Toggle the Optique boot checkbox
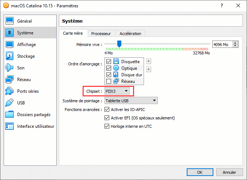 tap(109, 68)
